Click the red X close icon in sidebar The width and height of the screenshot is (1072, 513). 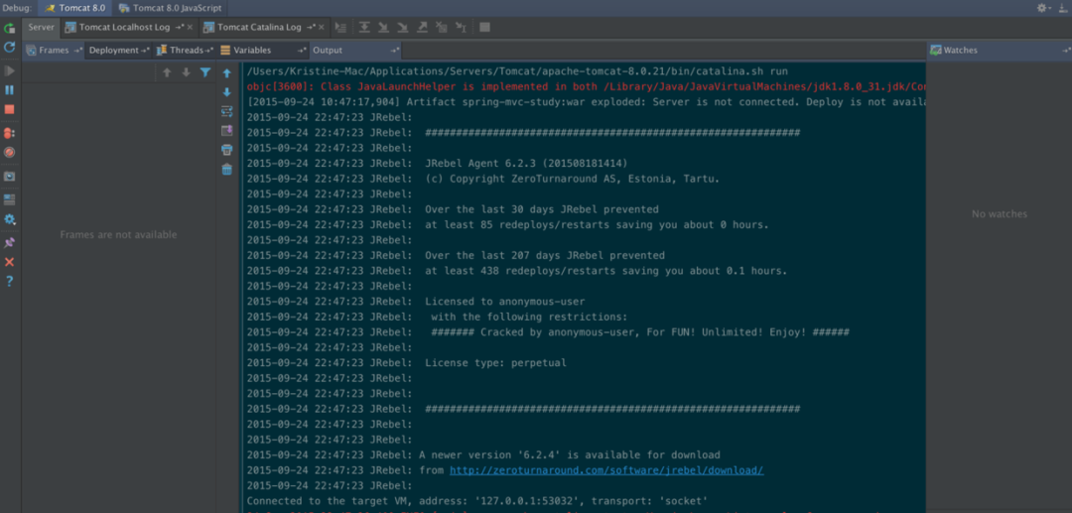pos(9,262)
